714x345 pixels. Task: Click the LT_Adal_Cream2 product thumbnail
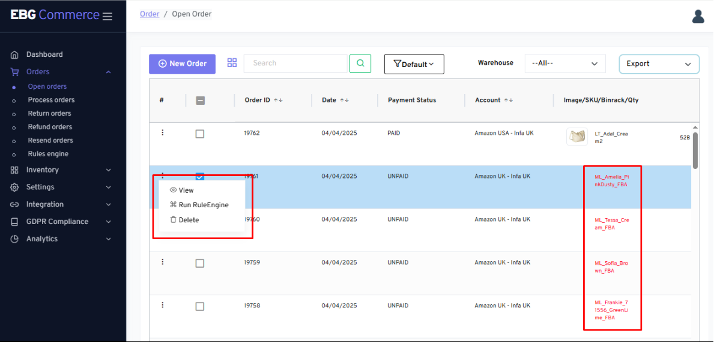tap(577, 137)
